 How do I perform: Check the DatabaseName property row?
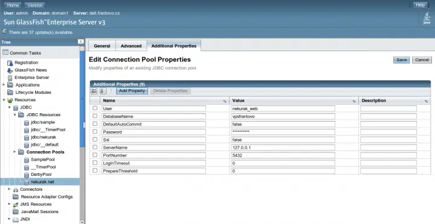tap(95, 116)
